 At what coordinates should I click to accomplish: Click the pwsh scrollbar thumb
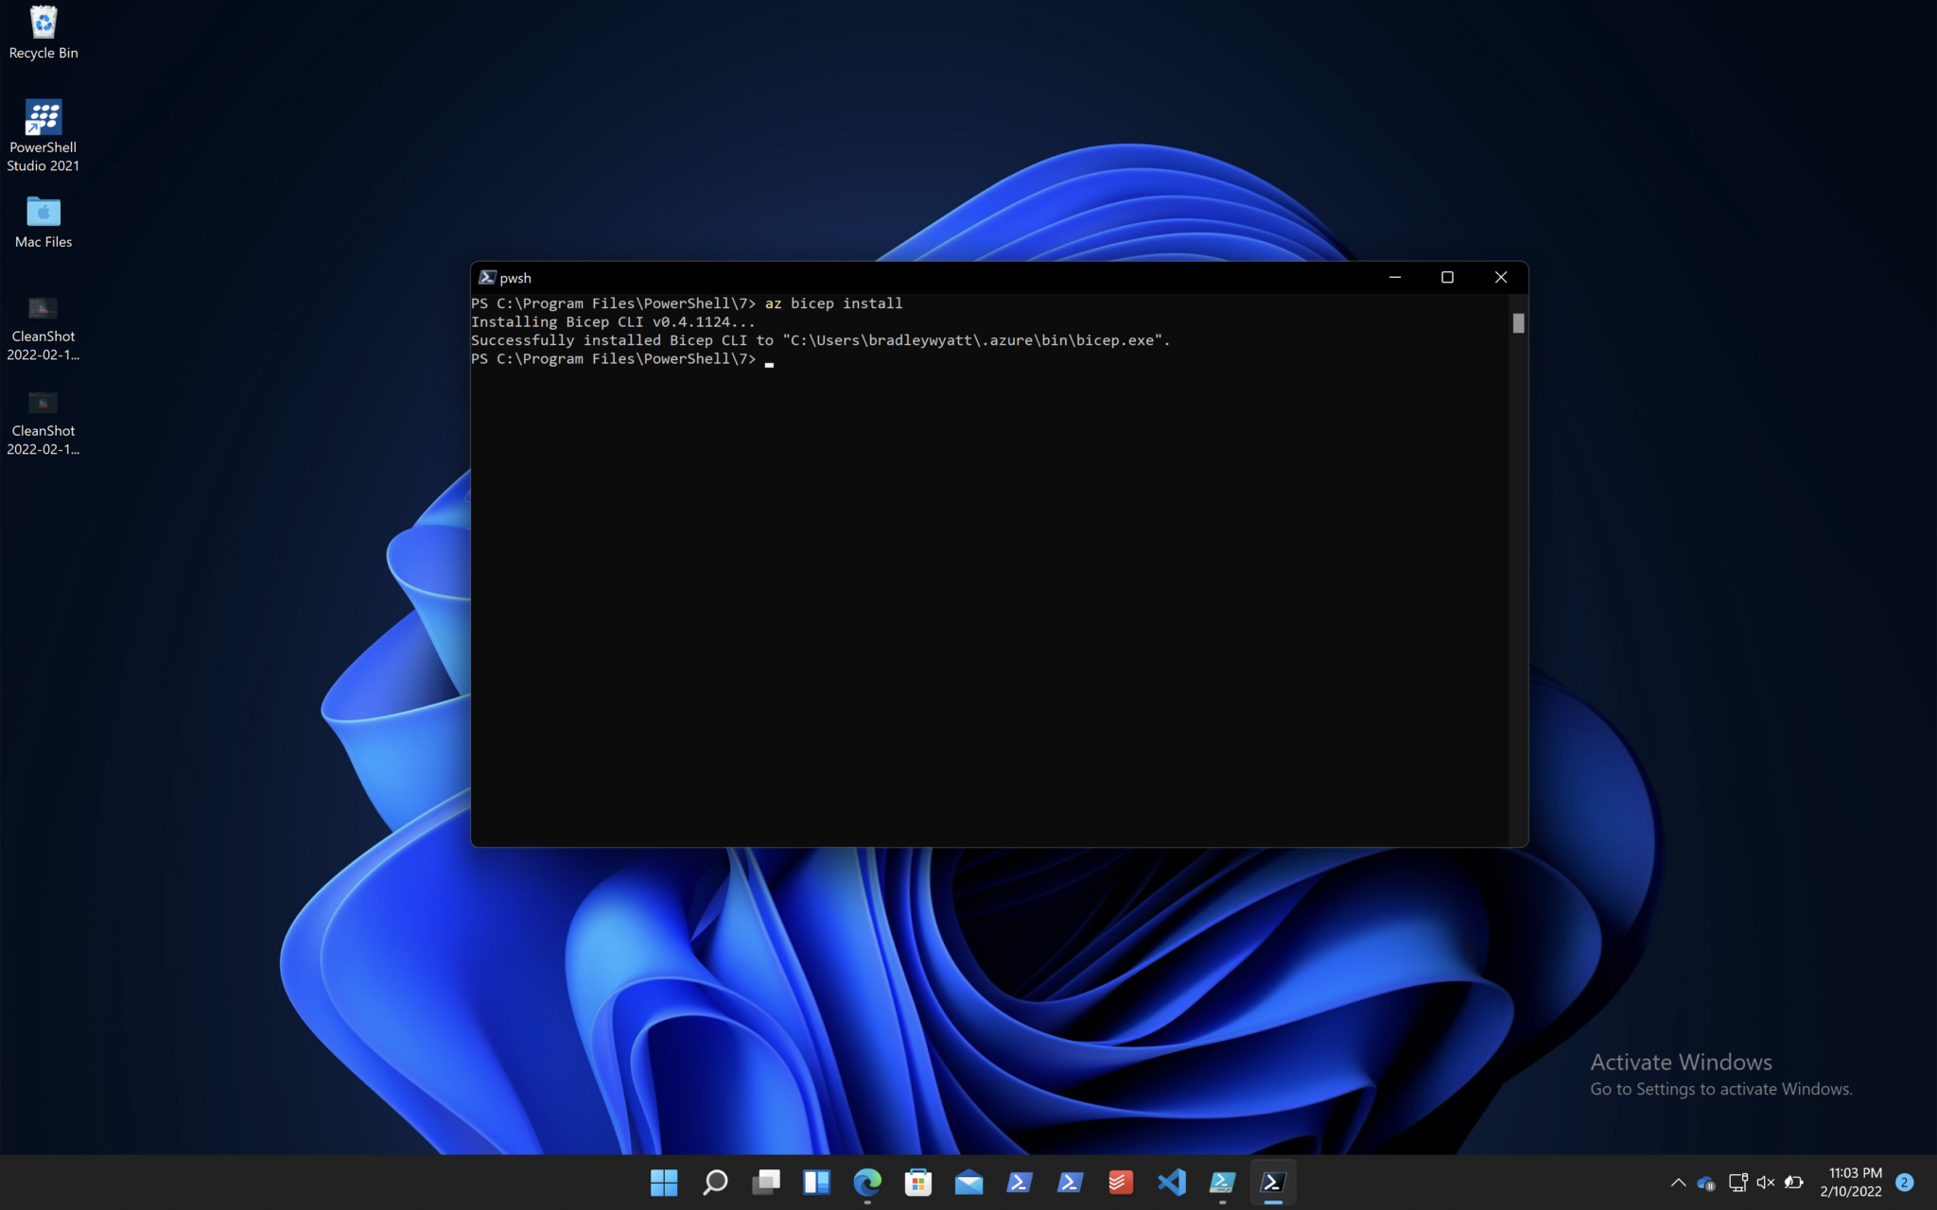pos(1518,323)
